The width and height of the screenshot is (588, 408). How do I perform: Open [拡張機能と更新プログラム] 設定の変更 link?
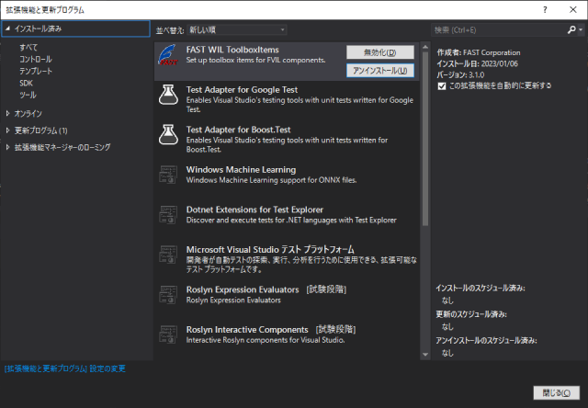tap(65, 368)
